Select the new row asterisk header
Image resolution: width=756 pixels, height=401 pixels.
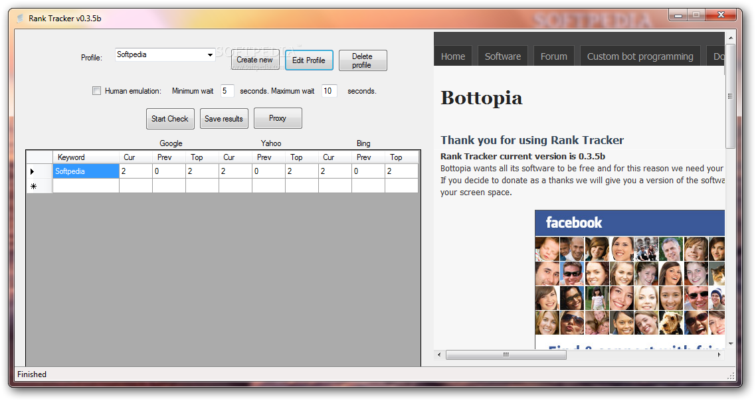(x=39, y=186)
